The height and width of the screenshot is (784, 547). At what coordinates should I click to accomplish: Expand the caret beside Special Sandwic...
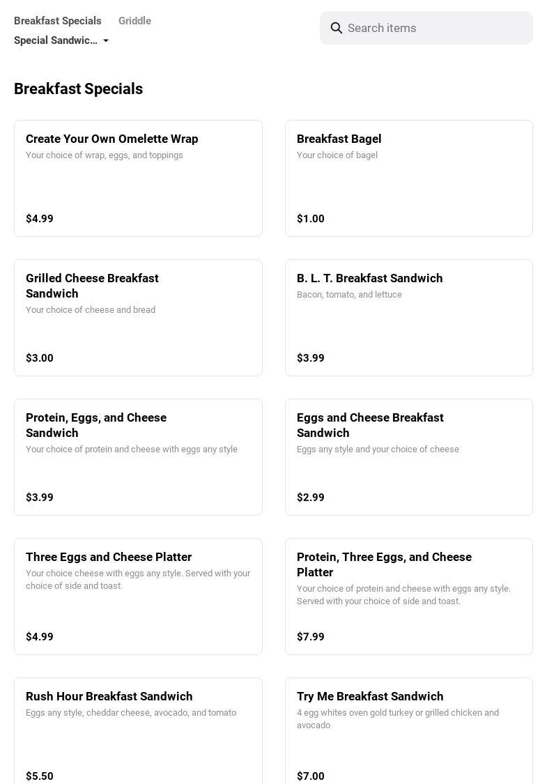[x=106, y=41]
